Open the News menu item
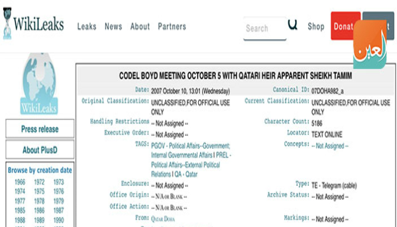Screen dimensions: 397x227 [113, 26]
